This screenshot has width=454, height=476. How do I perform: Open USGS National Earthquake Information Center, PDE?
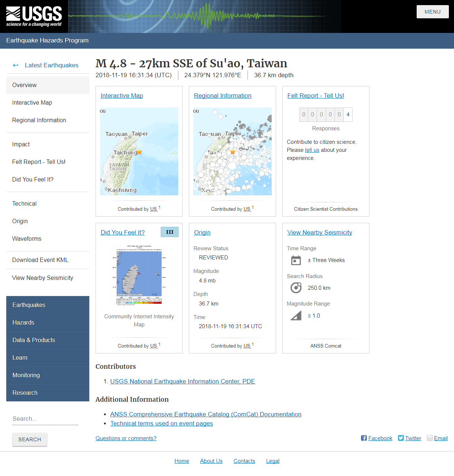[x=183, y=381]
